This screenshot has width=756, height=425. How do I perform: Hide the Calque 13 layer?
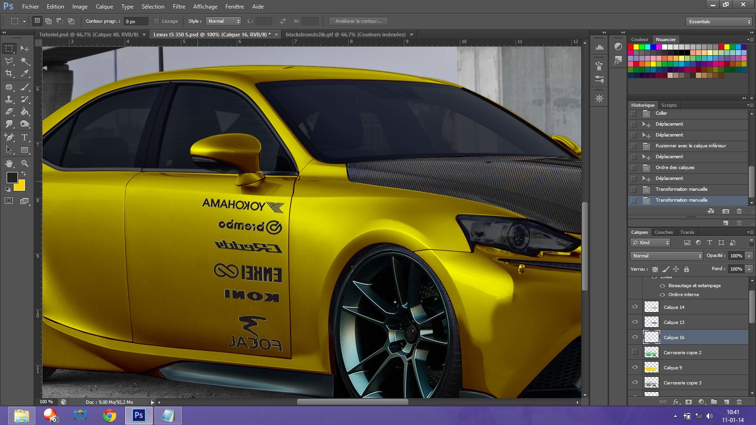click(635, 322)
